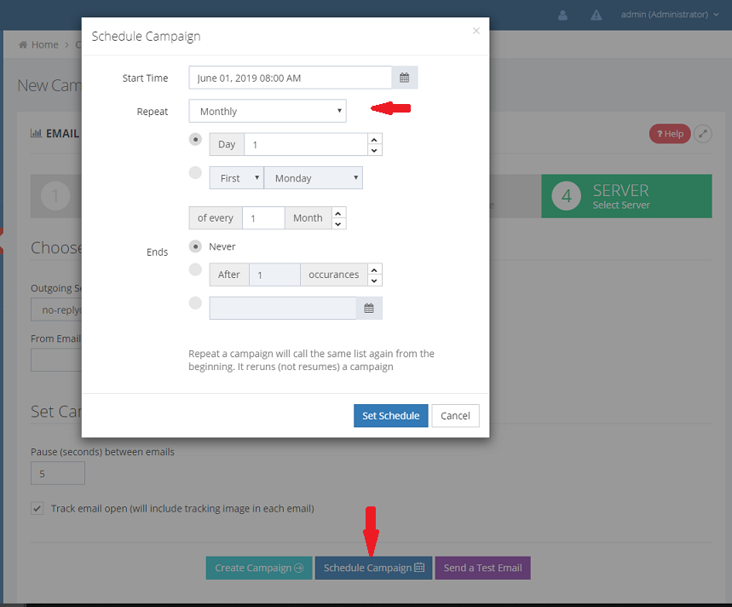The image size is (732, 607).
Task: Open the Monday weekday dropdown
Action: tap(313, 177)
